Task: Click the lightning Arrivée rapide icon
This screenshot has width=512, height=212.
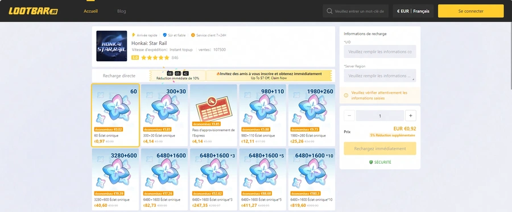Action: pyautogui.click(x=133, y=35)
